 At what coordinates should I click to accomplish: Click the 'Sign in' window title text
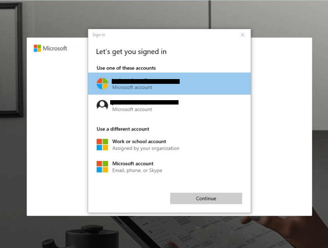coord(99,35)
